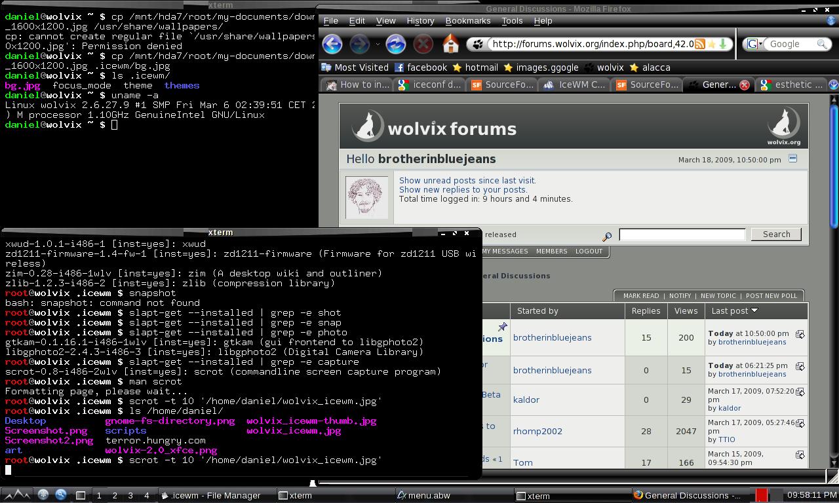Open the Help menu in Firefox
Screen dimensions: 839x503
click(x=543, y=21)
